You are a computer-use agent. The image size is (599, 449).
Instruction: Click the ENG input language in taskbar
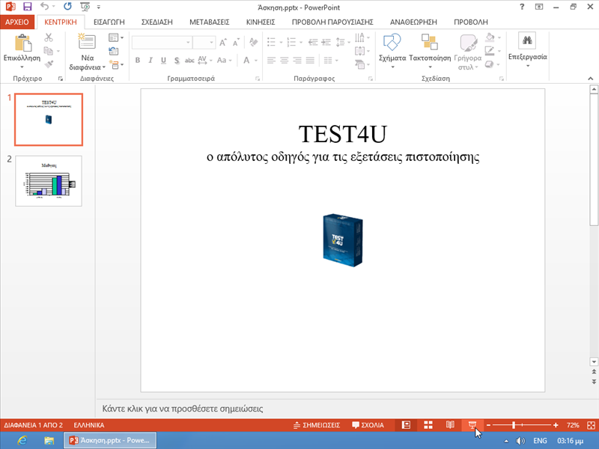(x=540, y=441)
